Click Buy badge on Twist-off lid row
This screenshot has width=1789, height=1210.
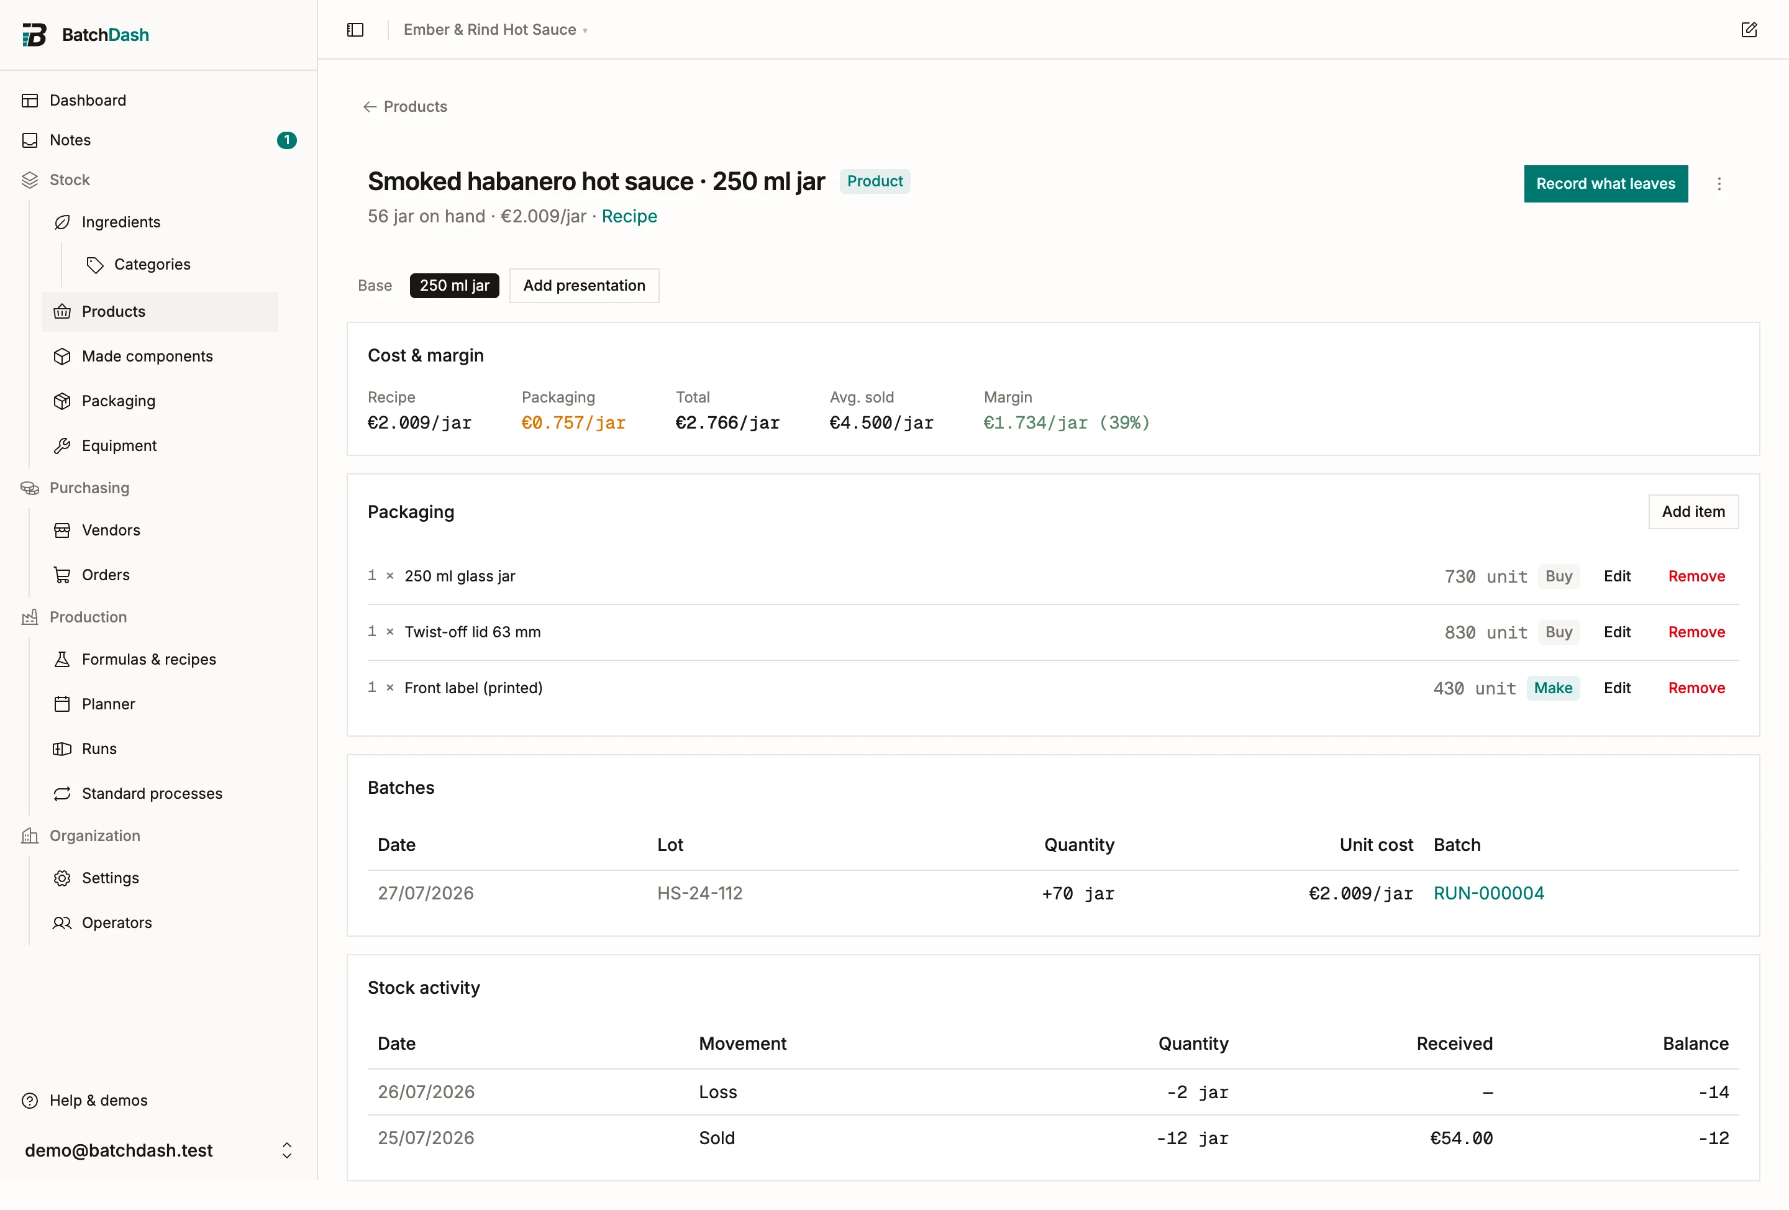tap(1559, 632)
